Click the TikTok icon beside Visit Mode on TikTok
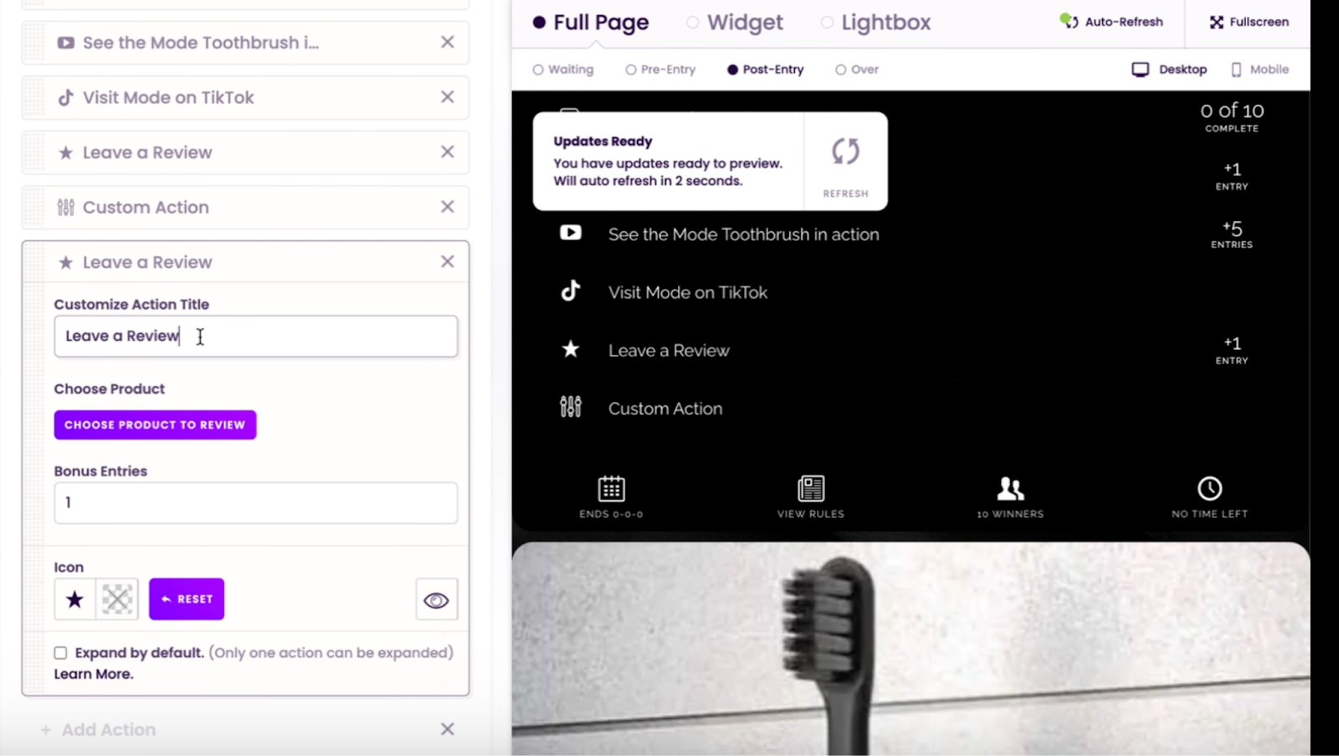The height and width of the screenshot is (756, 1339). 65,98
